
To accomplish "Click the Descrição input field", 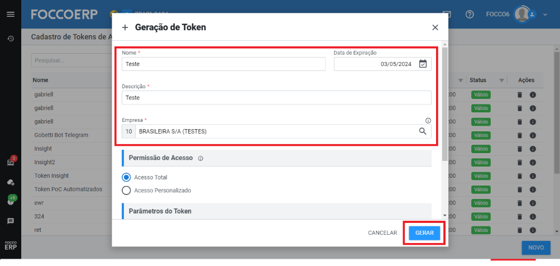I will 276,98.
